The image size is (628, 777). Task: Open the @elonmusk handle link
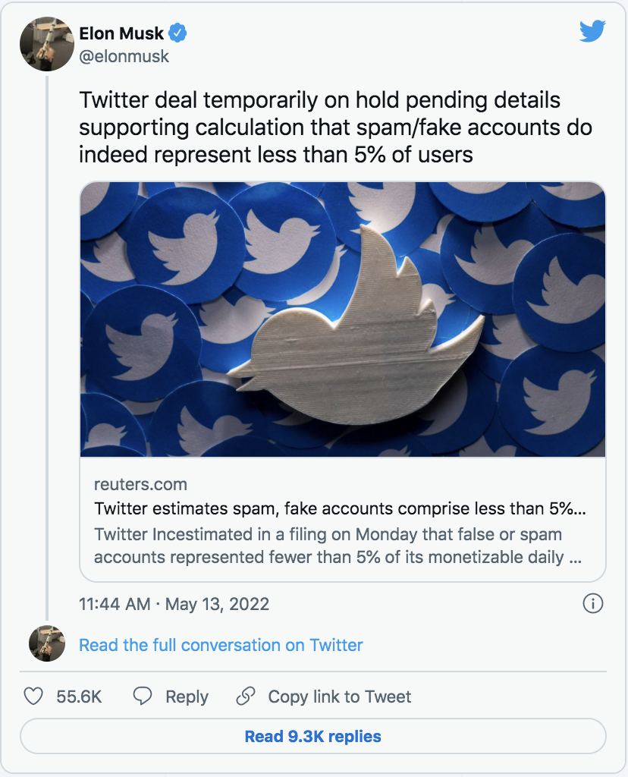(x=124, y=56)
